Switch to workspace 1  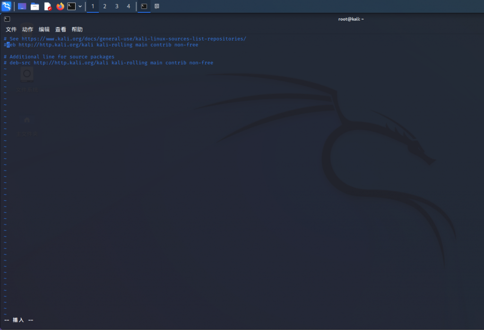click(x=93, y=6)
